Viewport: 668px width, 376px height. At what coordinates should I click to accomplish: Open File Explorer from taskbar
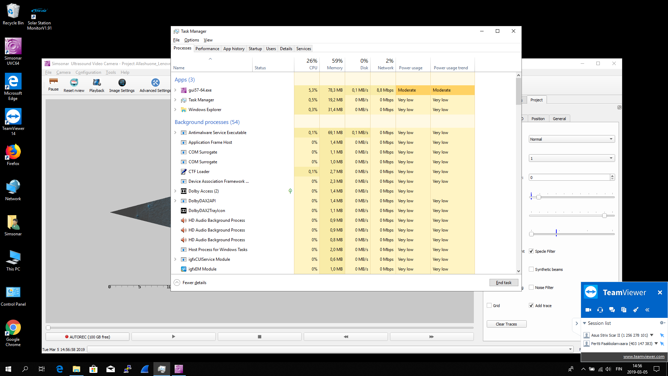(x=77, y=369)
